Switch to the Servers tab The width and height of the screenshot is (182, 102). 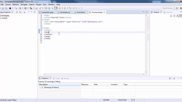point(65,78)
